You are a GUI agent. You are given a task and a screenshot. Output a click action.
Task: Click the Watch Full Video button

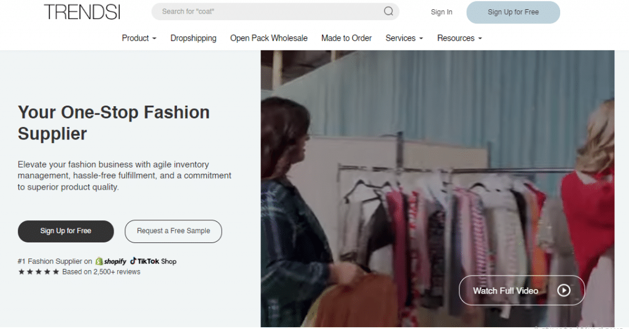(x=522, y=290)
